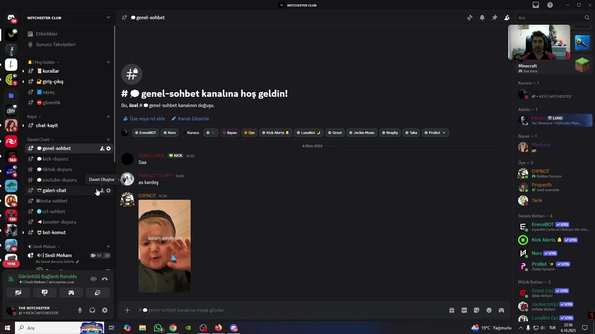Disconnect from voice with hang-up icon
The height and width of the screenshot is (334, 595).
(x=105, y=279)
